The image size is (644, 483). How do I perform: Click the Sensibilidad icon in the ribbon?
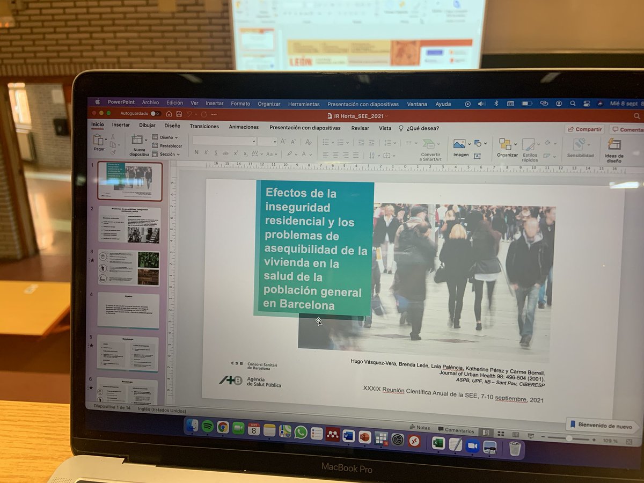[579, 144]
